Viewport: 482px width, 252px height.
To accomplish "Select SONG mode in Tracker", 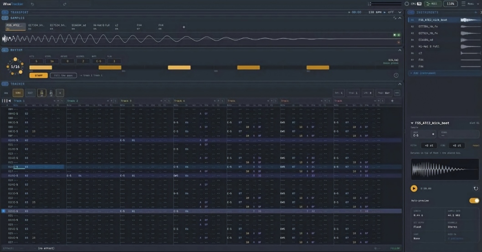I will 18,93.
